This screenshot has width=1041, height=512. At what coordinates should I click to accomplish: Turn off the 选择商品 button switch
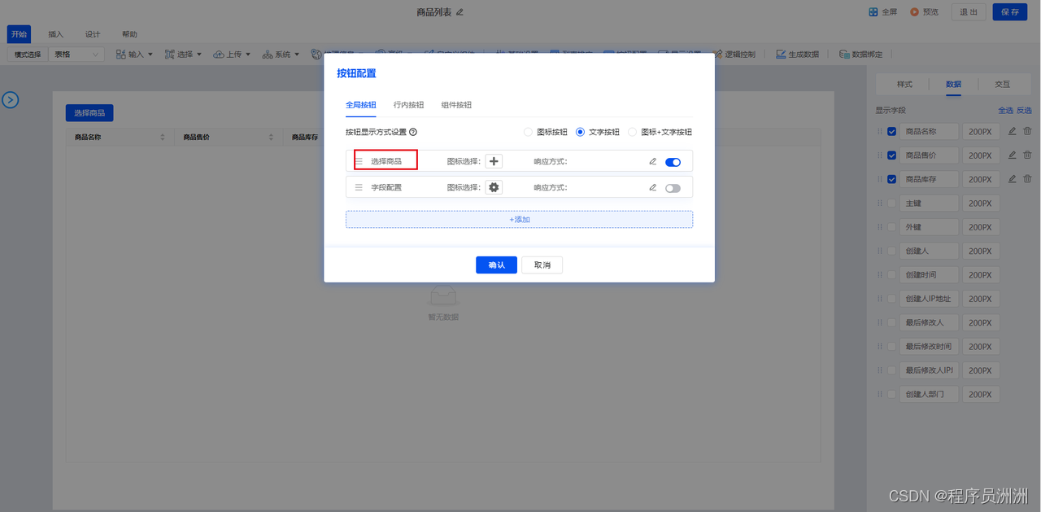[673, 162]
